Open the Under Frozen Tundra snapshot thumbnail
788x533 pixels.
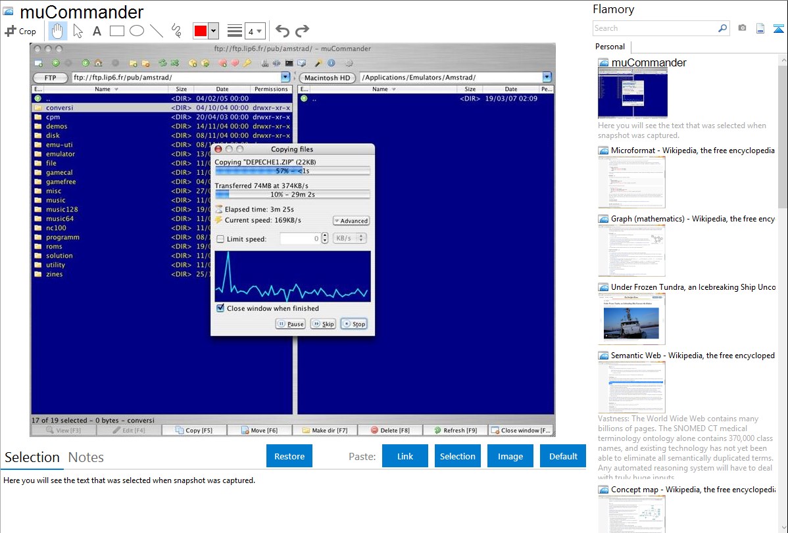pos(631,319)
